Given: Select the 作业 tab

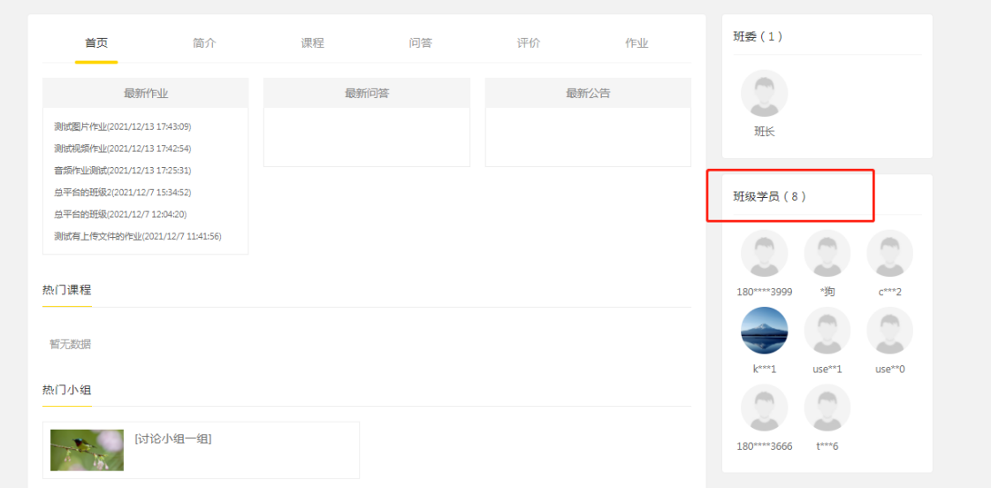Looking at the screenshot, I should tap(637, 43).
